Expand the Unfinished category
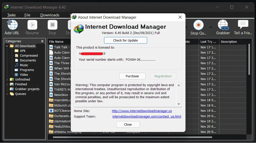Image resolution: width=256 pixels, height=143 pixels. (7, 80)
